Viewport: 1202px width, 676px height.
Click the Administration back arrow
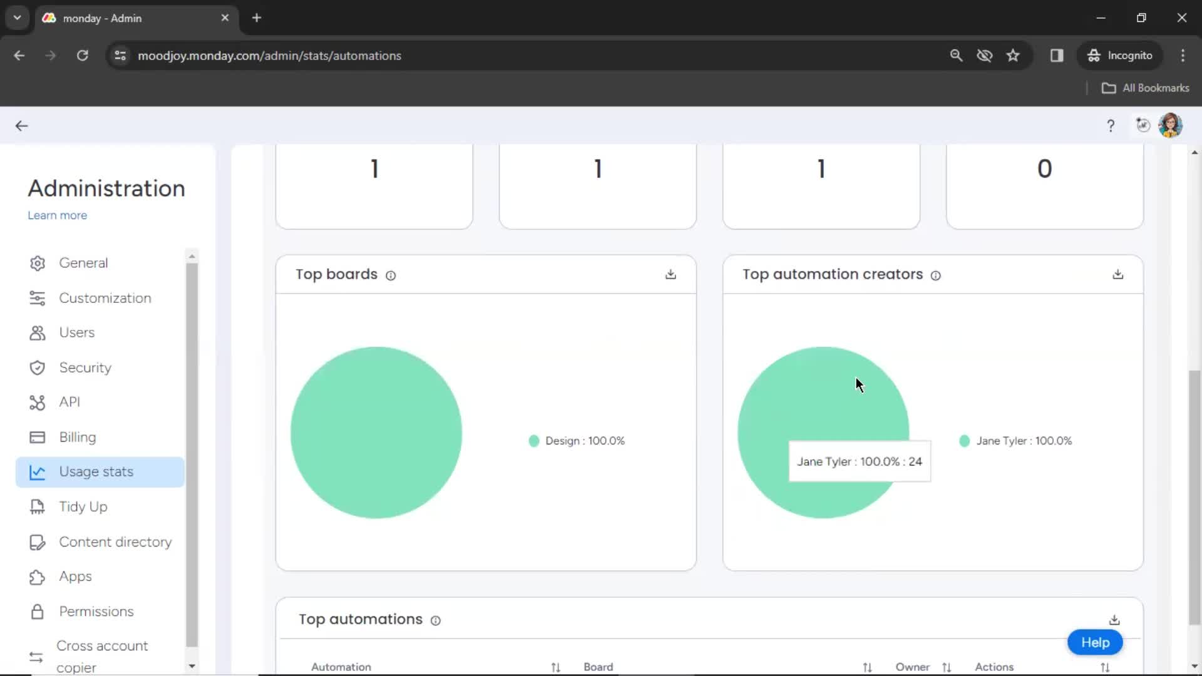pyautogui.click(x=21, y=125)
